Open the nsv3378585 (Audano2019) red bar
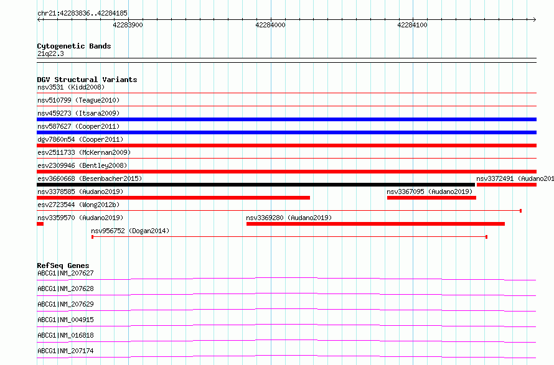The width and height of the screenshot is (554, 365). click(x=174, y=198)
